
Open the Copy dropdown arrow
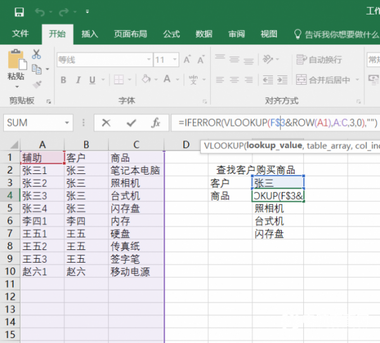click(x=47, y=69)
